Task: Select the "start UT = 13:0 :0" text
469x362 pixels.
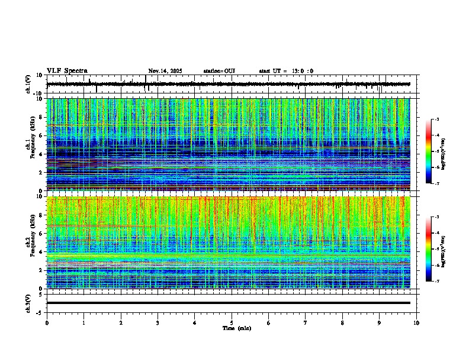Action: tap(286, 71)
